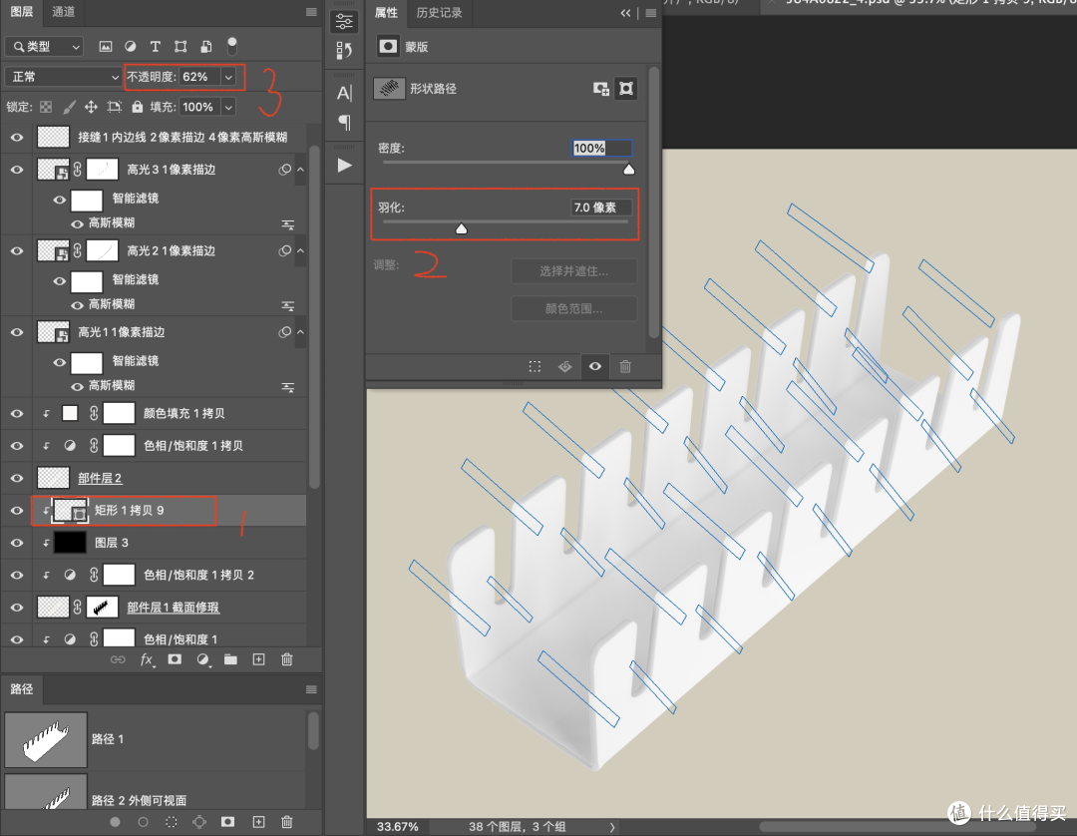Image resolution: width=1077 pixels, height=836 pixels.
Task: Create new fill or adjustment layer
Action: [203, 659]
